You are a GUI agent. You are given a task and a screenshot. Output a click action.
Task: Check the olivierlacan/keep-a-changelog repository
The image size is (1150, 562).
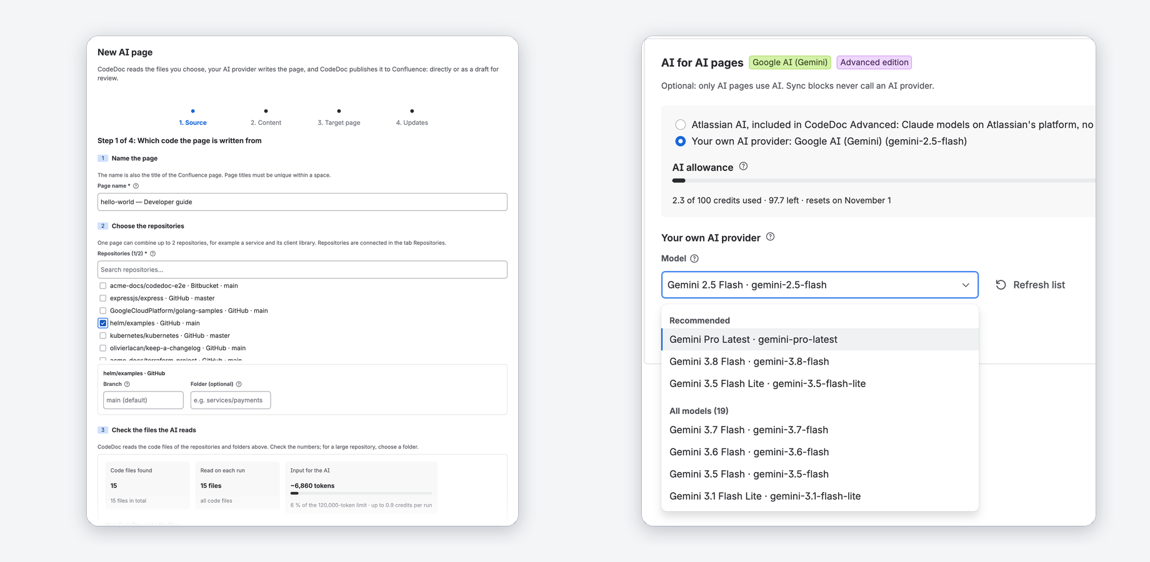pyautogui.click(x=103, y=348)
